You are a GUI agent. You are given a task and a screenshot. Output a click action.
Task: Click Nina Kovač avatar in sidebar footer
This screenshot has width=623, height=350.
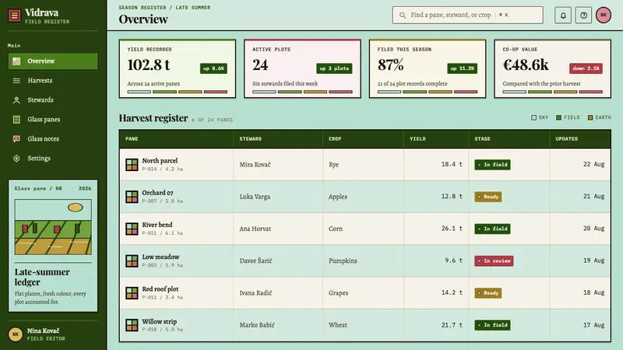click(x=16, y=334)
